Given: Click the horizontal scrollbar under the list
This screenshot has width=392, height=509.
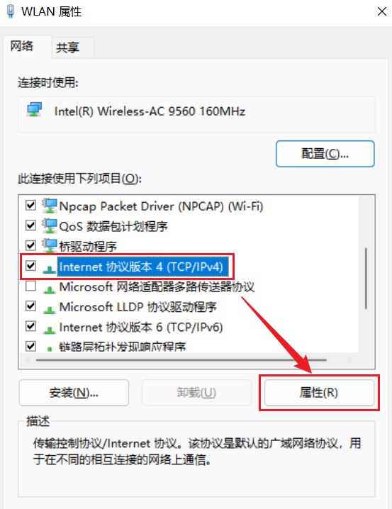Looking at the screenshot, I should tap(181, 360).
